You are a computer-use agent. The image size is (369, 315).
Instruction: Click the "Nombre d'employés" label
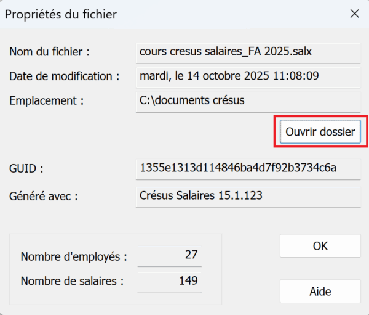(x=74, y=256)
